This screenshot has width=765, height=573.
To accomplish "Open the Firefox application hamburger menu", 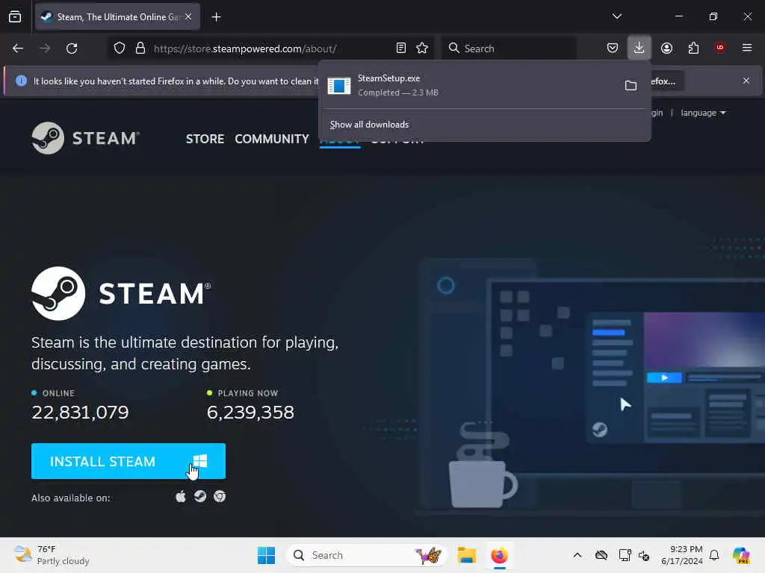I will pyautogui.click(x=747, y=48).
